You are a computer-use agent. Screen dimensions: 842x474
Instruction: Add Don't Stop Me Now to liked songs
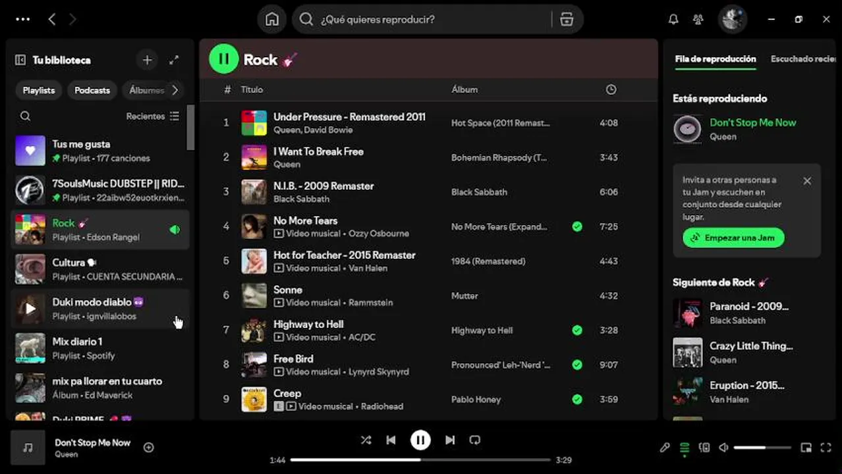(149, 448)
